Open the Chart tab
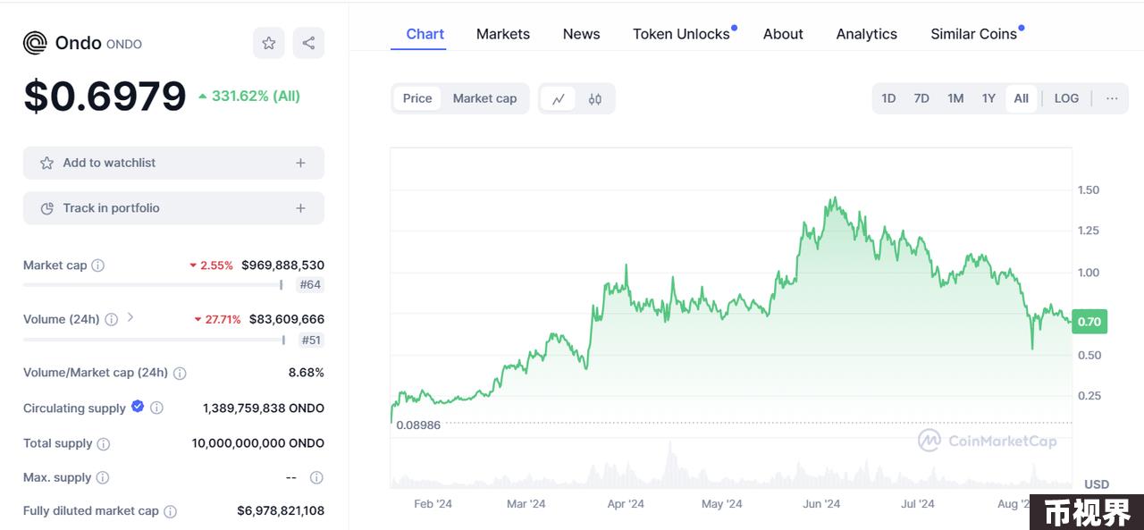1144x530 pixels. coord(425,34)
